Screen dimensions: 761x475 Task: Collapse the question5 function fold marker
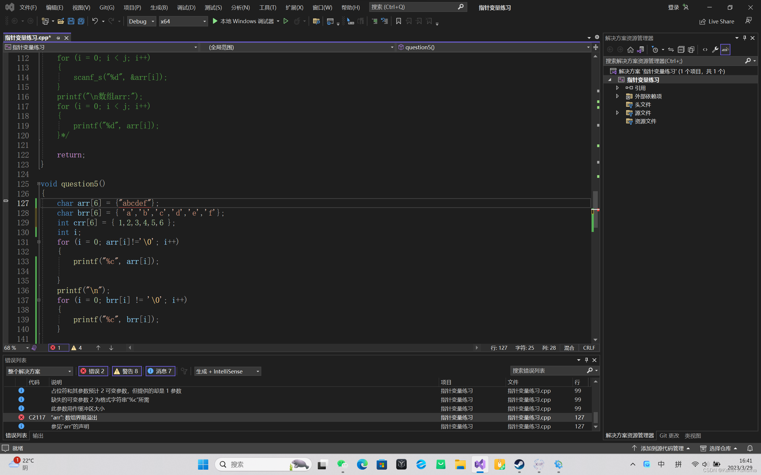tap(39, 184)
